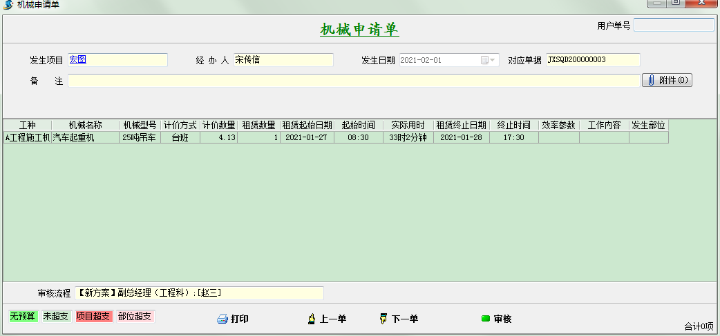Click the printer icon beside 打印
The image size is (720, 336).
click(222, 319)
